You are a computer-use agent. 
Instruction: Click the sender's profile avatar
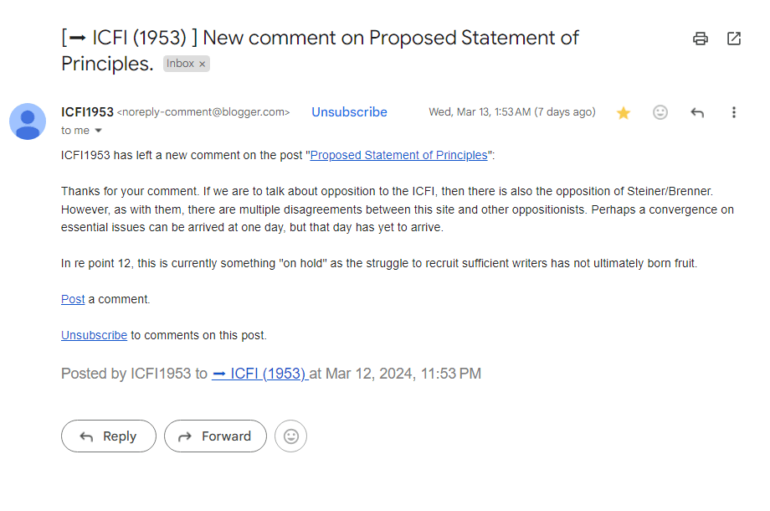[x=28, y=121]
